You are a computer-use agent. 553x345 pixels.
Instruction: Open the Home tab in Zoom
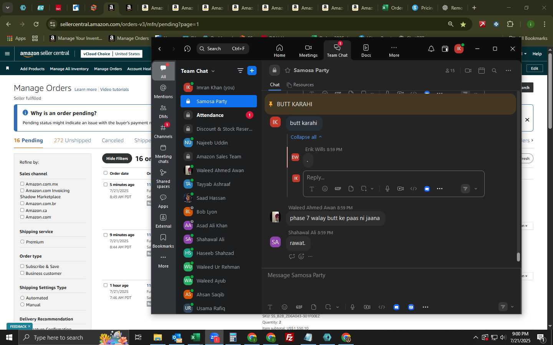click(x=279, y=50)
